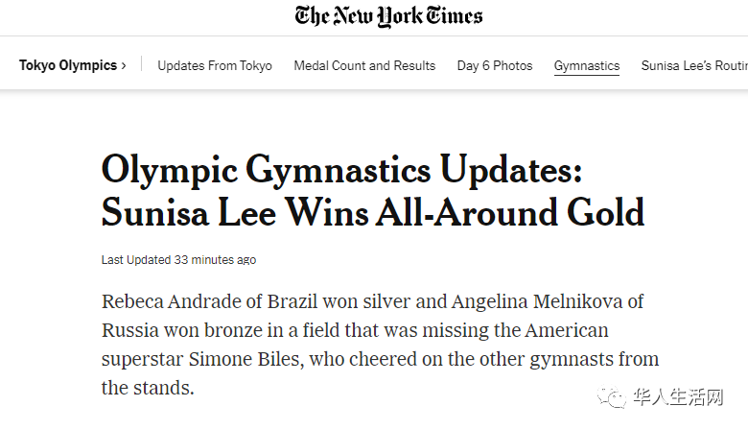Click The New York Times logo

click(388, 16)
